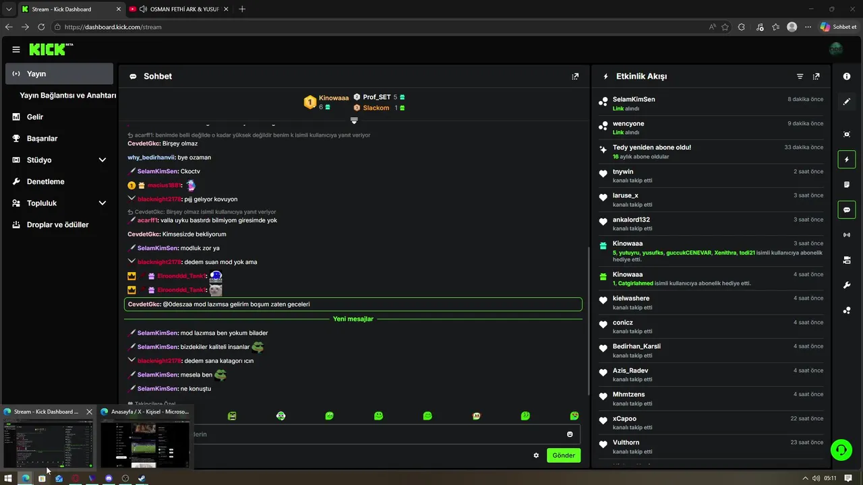This screenshot has height=485, width=863.
Task: Open Droplar ve ödüller page
Action: click(59, 225)
